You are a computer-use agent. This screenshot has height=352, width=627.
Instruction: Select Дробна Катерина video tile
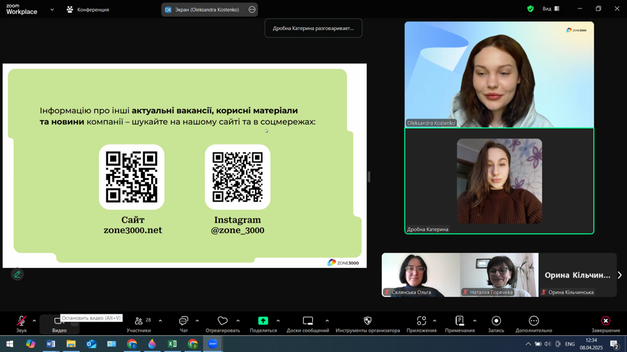pyautogui.click(x=499, y=181)
